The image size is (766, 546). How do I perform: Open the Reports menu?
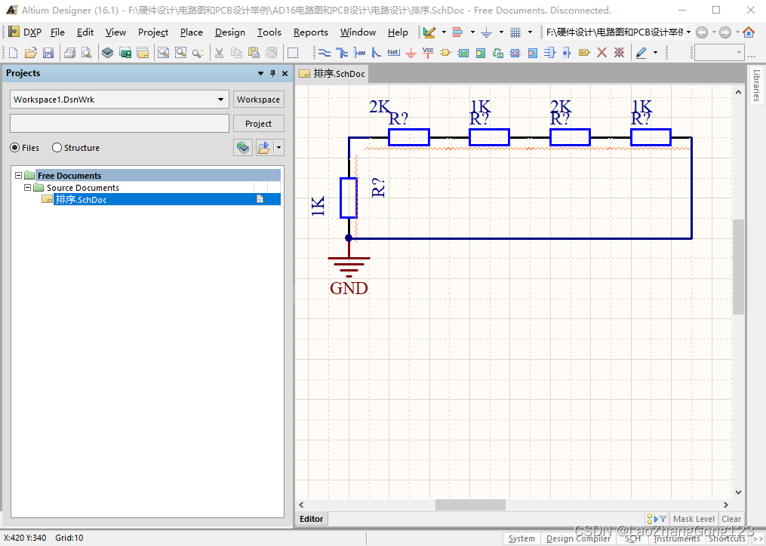click(x=311, y=32)
